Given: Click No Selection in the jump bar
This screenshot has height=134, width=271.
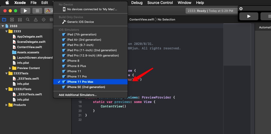Looking at the screenshot, I should coord(166,19).
